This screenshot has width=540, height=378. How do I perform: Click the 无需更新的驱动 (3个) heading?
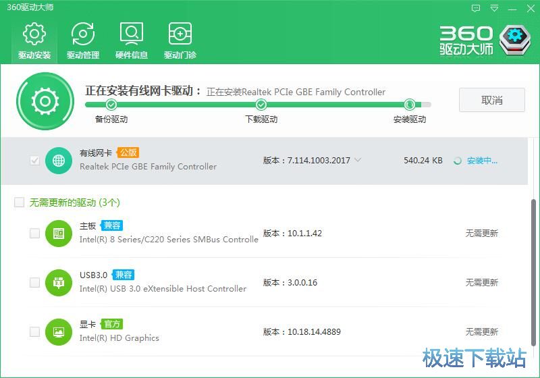[x=75, y=202]
